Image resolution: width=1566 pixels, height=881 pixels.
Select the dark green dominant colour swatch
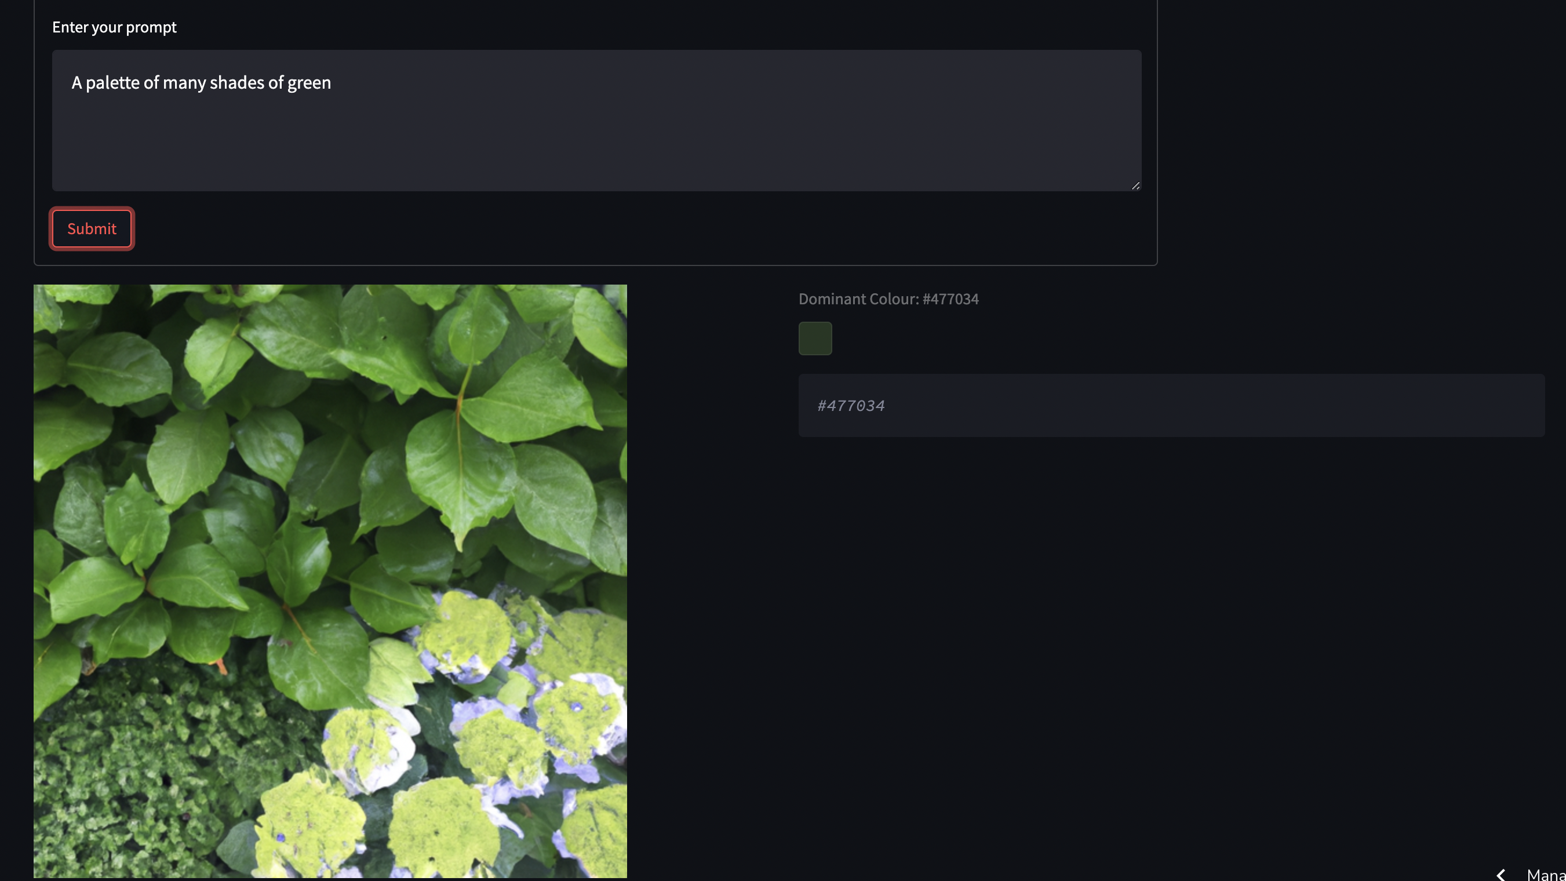pyautogui.click(x=815, y=338)
